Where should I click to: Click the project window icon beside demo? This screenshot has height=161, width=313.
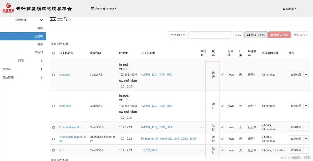pos(93,8)
